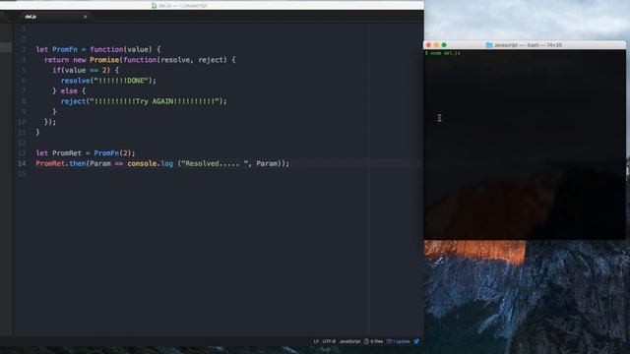Click 'then' in PromRet.then

77,163
